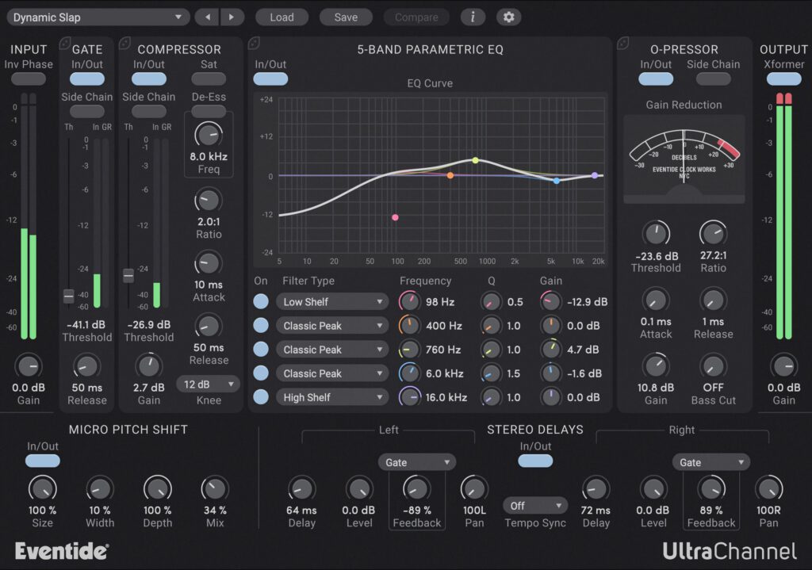
Task: Open the 400 Hz Classic Peak filter dropdown
Action: pyautogui.click(x=332, y=326)
